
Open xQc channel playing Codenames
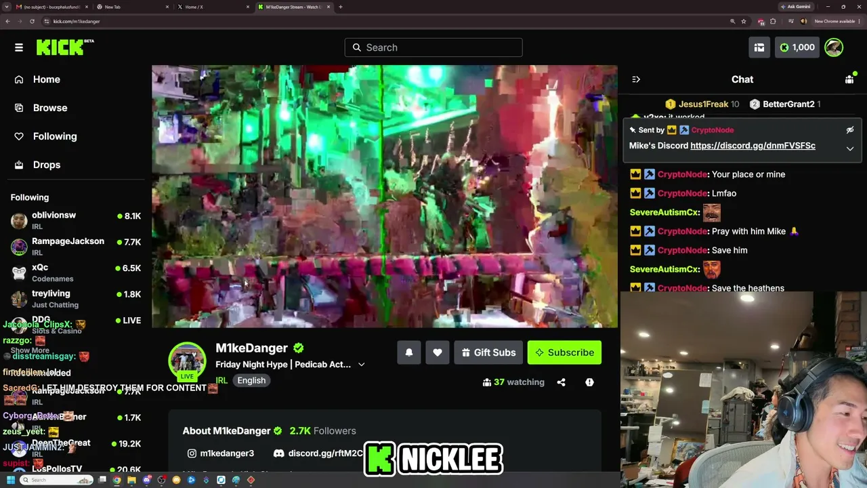click(x=76, y=272)
